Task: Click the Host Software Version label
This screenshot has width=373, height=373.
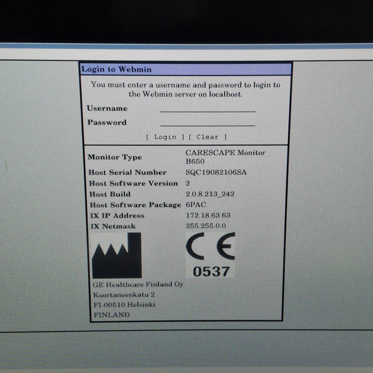Action: pos(133,183)
